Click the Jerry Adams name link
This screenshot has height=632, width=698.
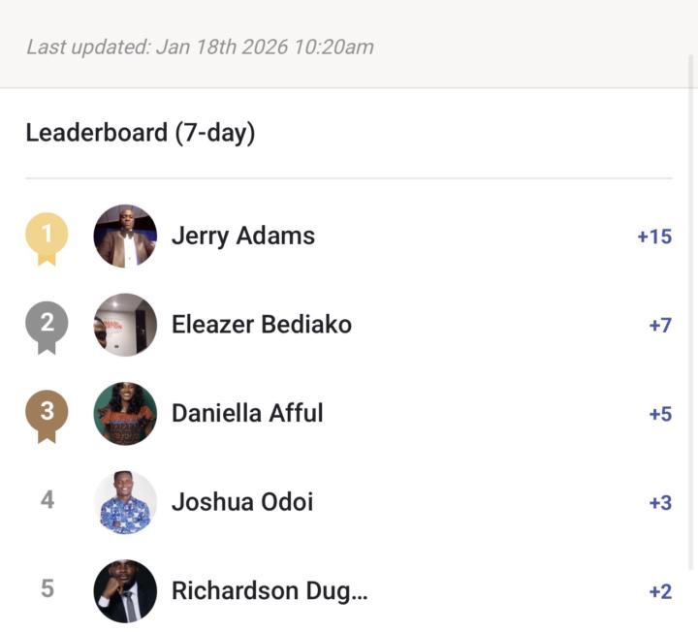(x=243, y=236)
